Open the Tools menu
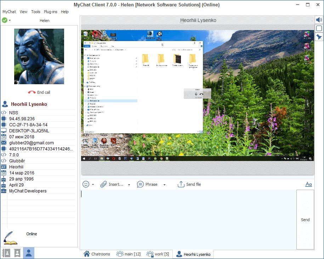This screenshot has height=259, width=324. [35, 12]
